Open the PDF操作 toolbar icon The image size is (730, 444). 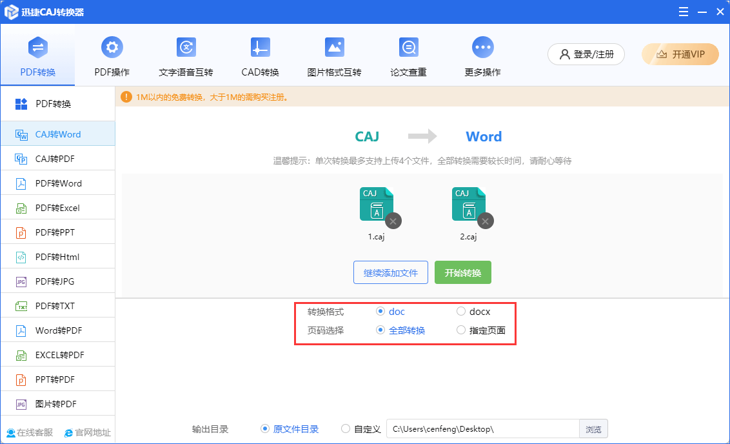112,48
